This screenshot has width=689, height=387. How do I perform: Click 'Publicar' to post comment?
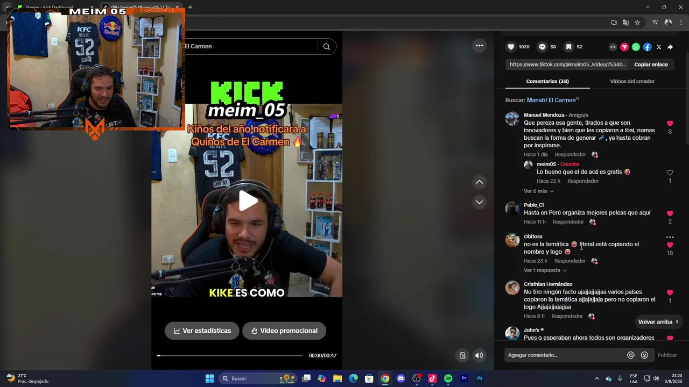667,355
